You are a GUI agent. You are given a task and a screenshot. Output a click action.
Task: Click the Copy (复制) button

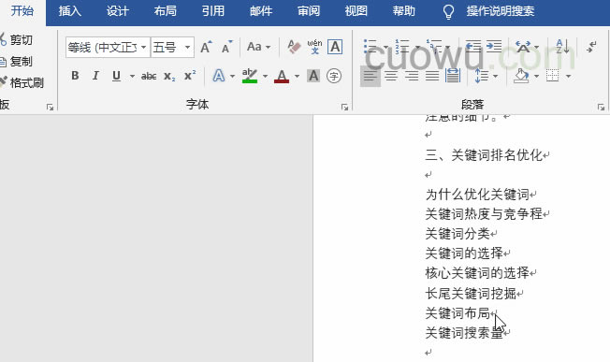click(16, 62)
